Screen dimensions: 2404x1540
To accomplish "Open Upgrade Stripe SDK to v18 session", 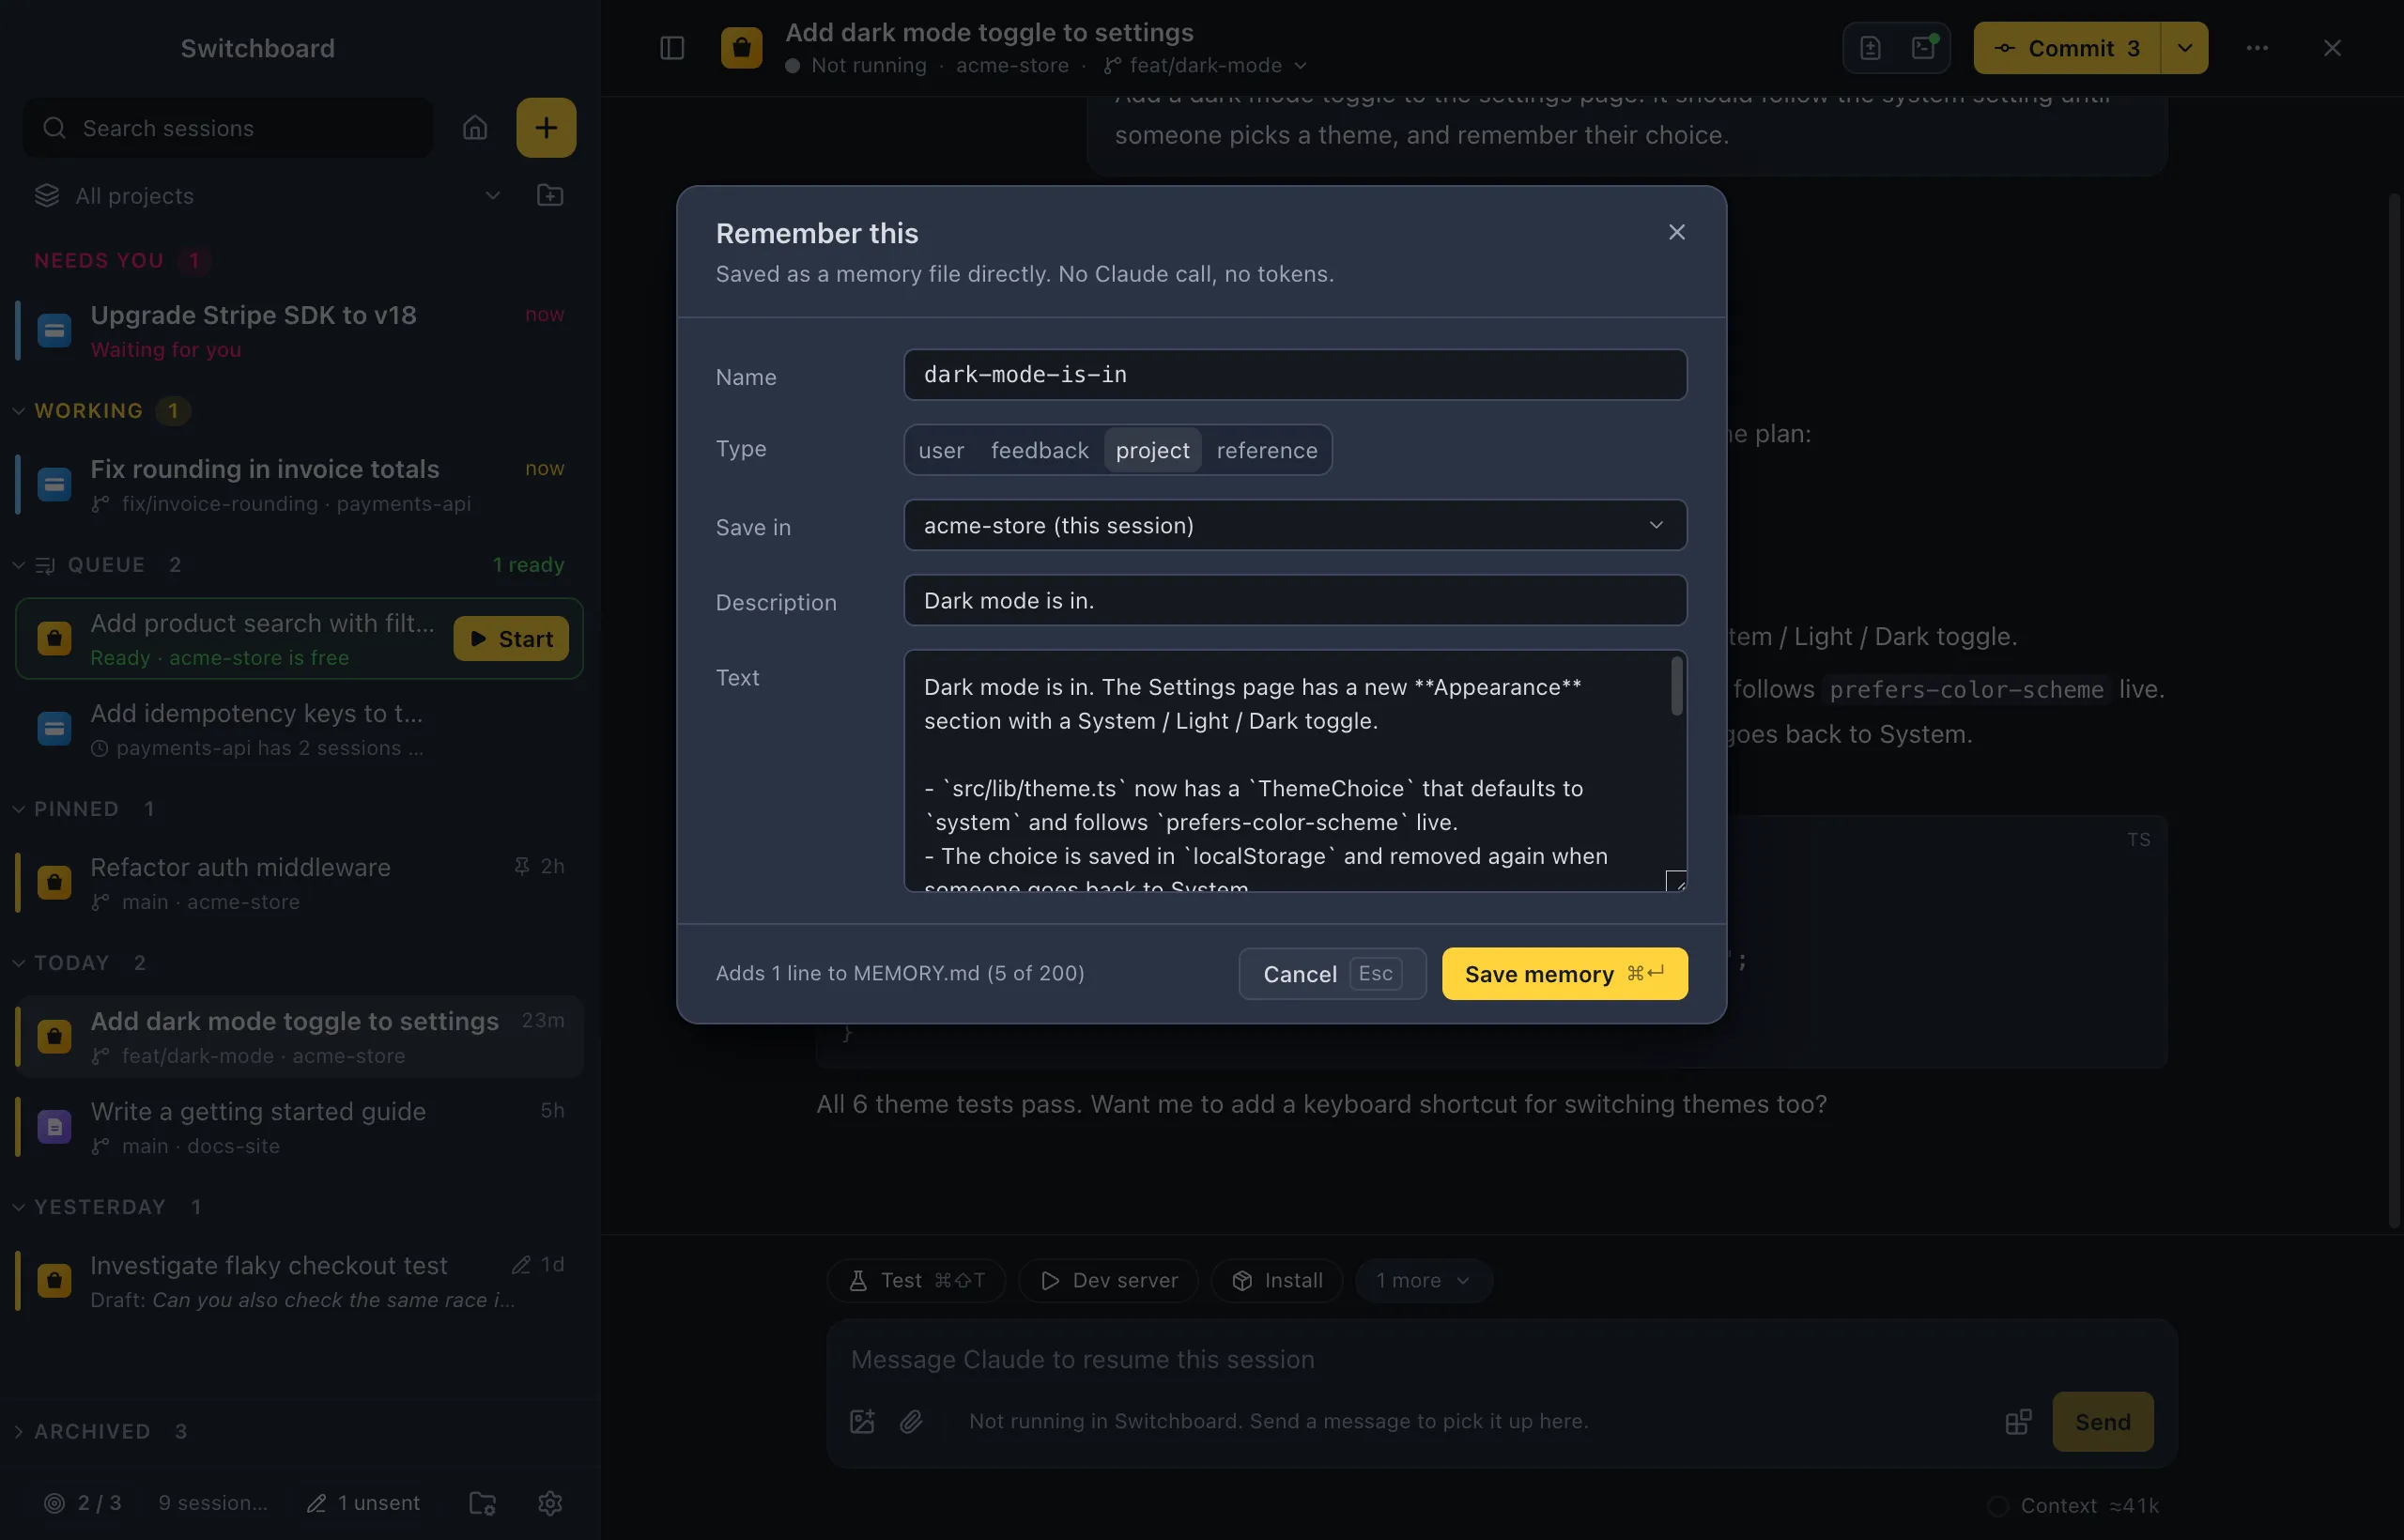I will (x=298, y=331).
